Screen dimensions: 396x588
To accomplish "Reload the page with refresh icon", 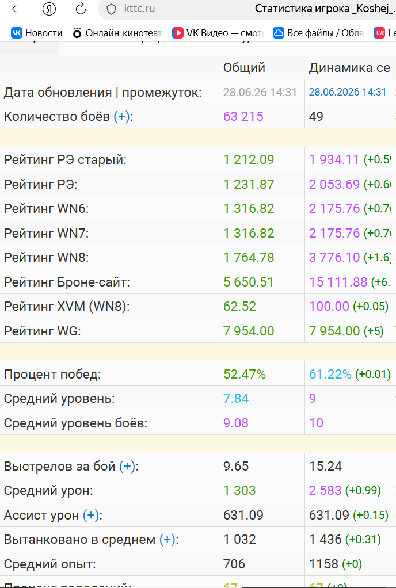I will 81,9.
